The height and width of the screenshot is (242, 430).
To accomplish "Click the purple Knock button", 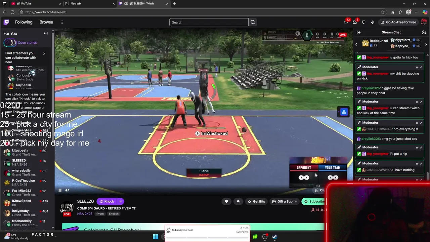I will [106, 201].
